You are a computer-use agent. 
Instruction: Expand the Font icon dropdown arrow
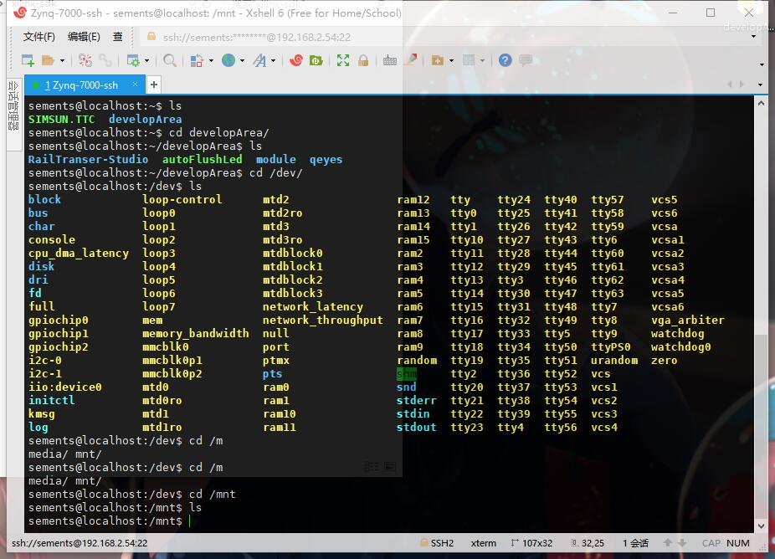pos(273,61)
